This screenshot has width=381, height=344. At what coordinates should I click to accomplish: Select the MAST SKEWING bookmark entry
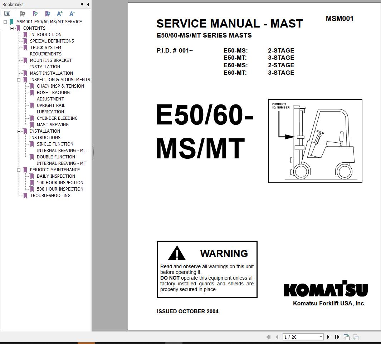(x=53, y=124)
